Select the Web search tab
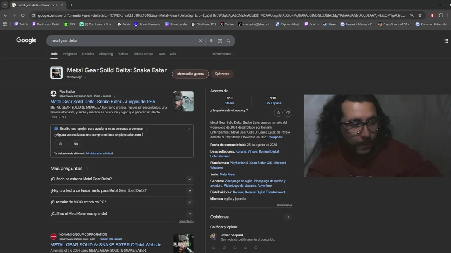Viewport: 451px width, 253px height. coord(161,54)
